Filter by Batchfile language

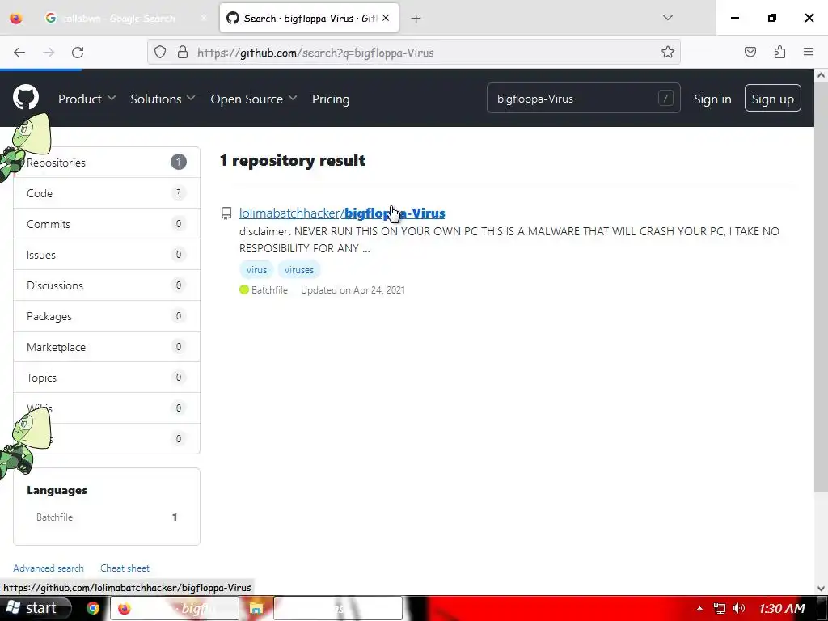(x=107, y=517)
